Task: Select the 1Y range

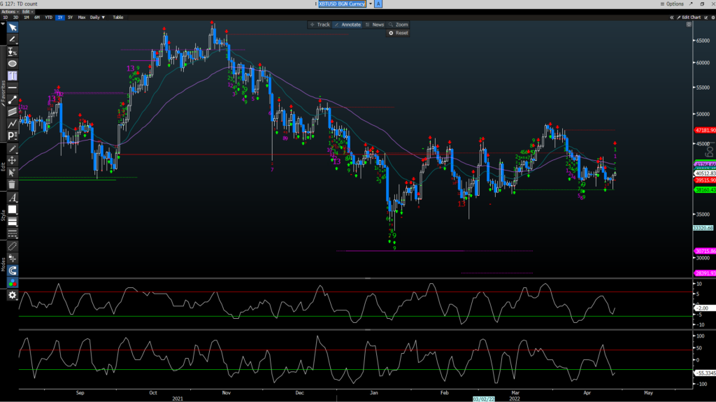Action: [x=60, y=17]
